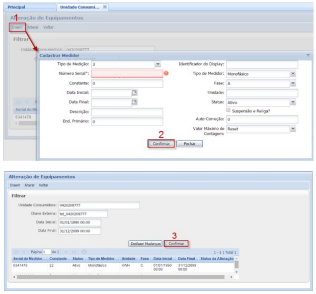Open the Fase dropdown in the dialog
This screenshot has height=294, width=316.
coord(293,83)
